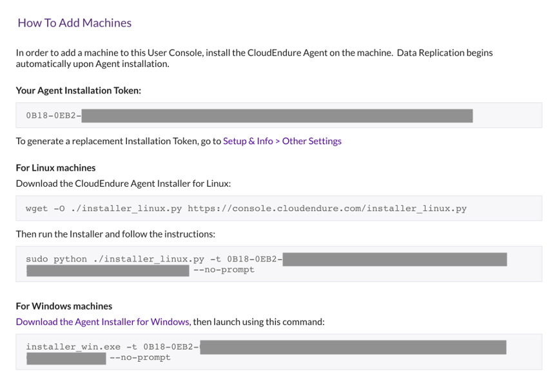This screenshot has height=385, width=557.
Task: Click the redacted token bar in token field
Action: coord(277,116)
